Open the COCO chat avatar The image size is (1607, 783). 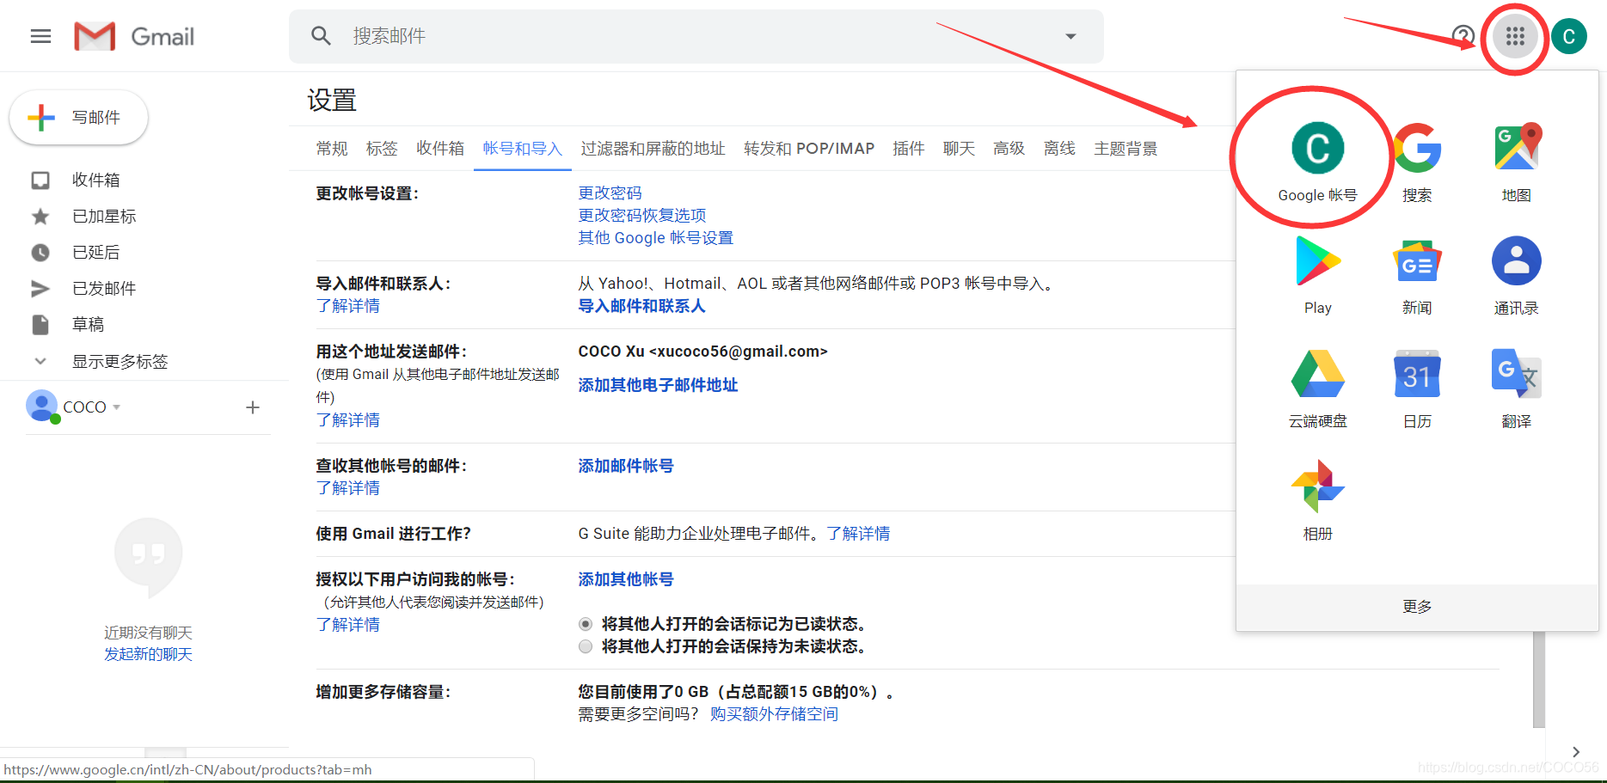pos(42,406)
